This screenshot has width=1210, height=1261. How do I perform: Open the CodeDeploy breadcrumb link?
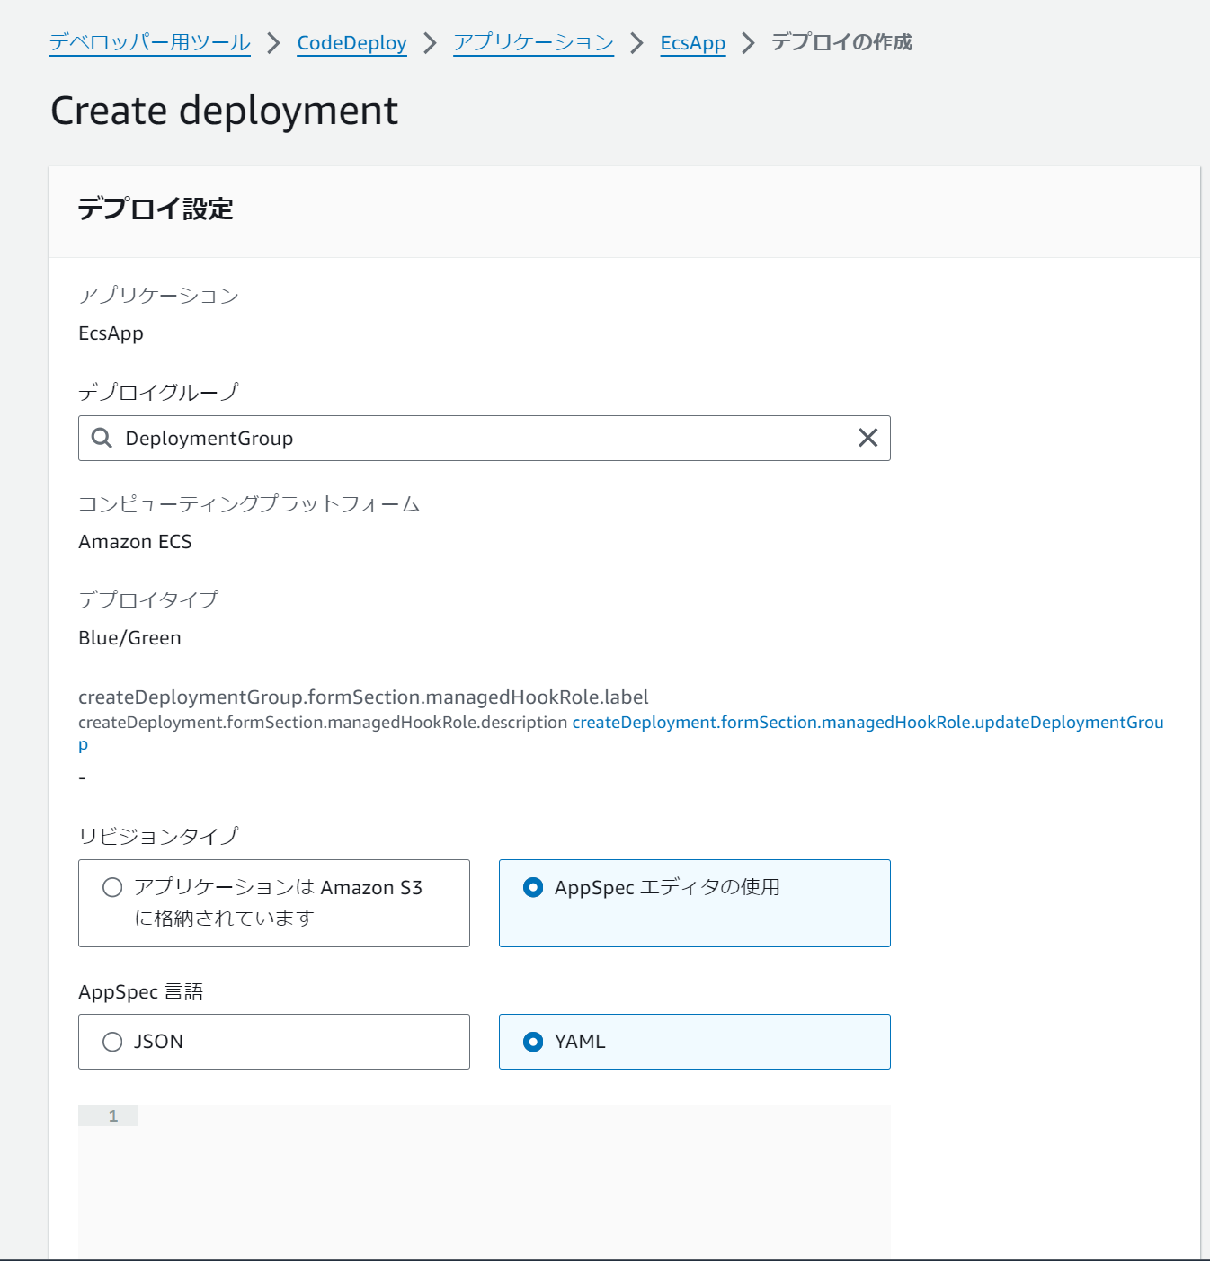351,42
